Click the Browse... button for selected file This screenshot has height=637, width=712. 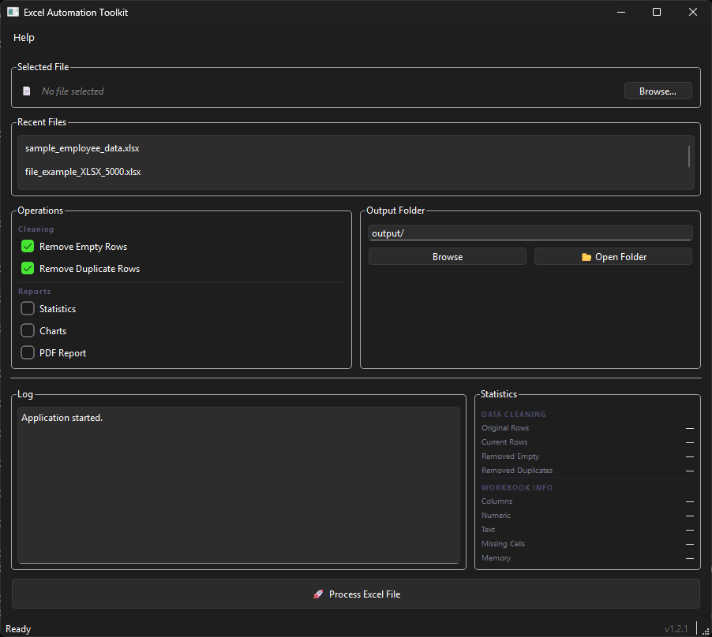click(x=658, y=91)
